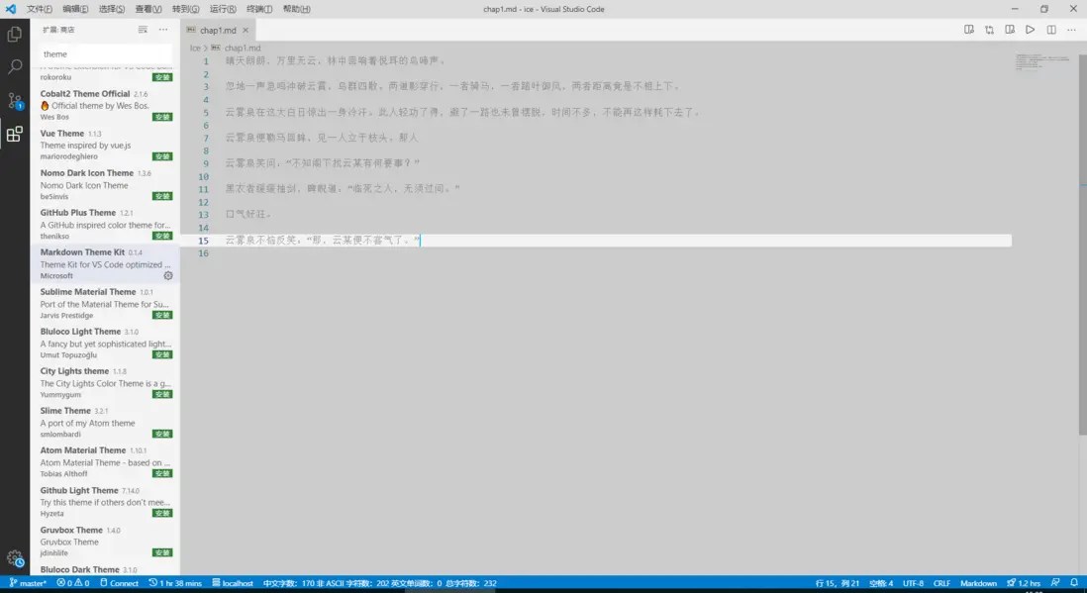Open the 选择(S) menu
Image resolution: width=1087 pixels, height=593 pixels.
tap(112, 9)
